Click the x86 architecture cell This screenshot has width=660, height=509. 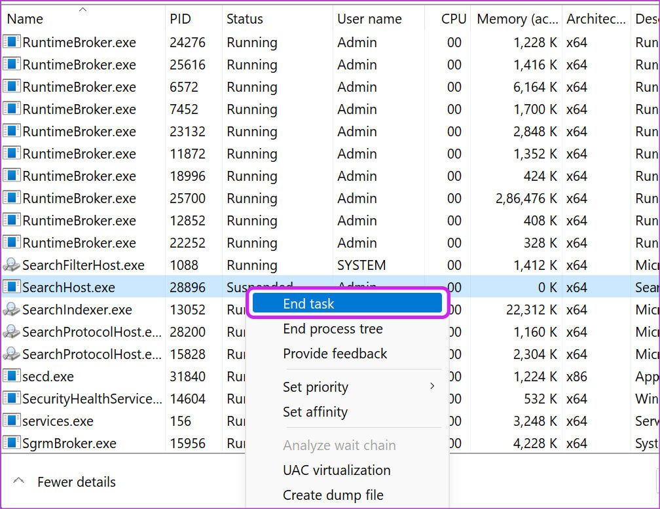coord(577,377)
